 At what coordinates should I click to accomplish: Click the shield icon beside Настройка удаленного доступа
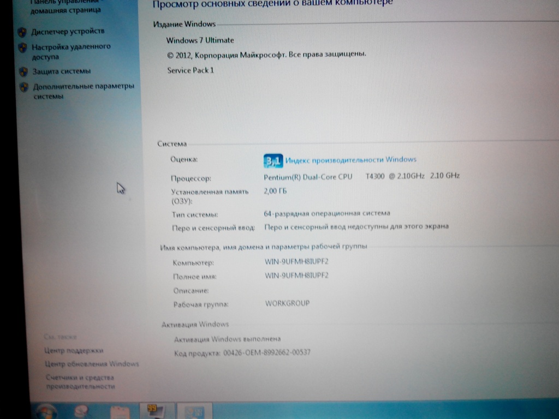[x=23, y=47]
